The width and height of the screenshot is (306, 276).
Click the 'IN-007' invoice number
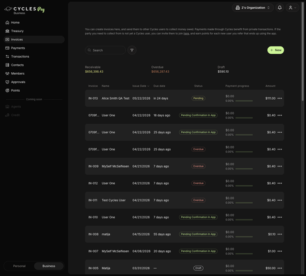click(93, 251)
